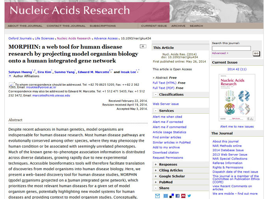Open Article Usage Statistics link

pos(170,132)
